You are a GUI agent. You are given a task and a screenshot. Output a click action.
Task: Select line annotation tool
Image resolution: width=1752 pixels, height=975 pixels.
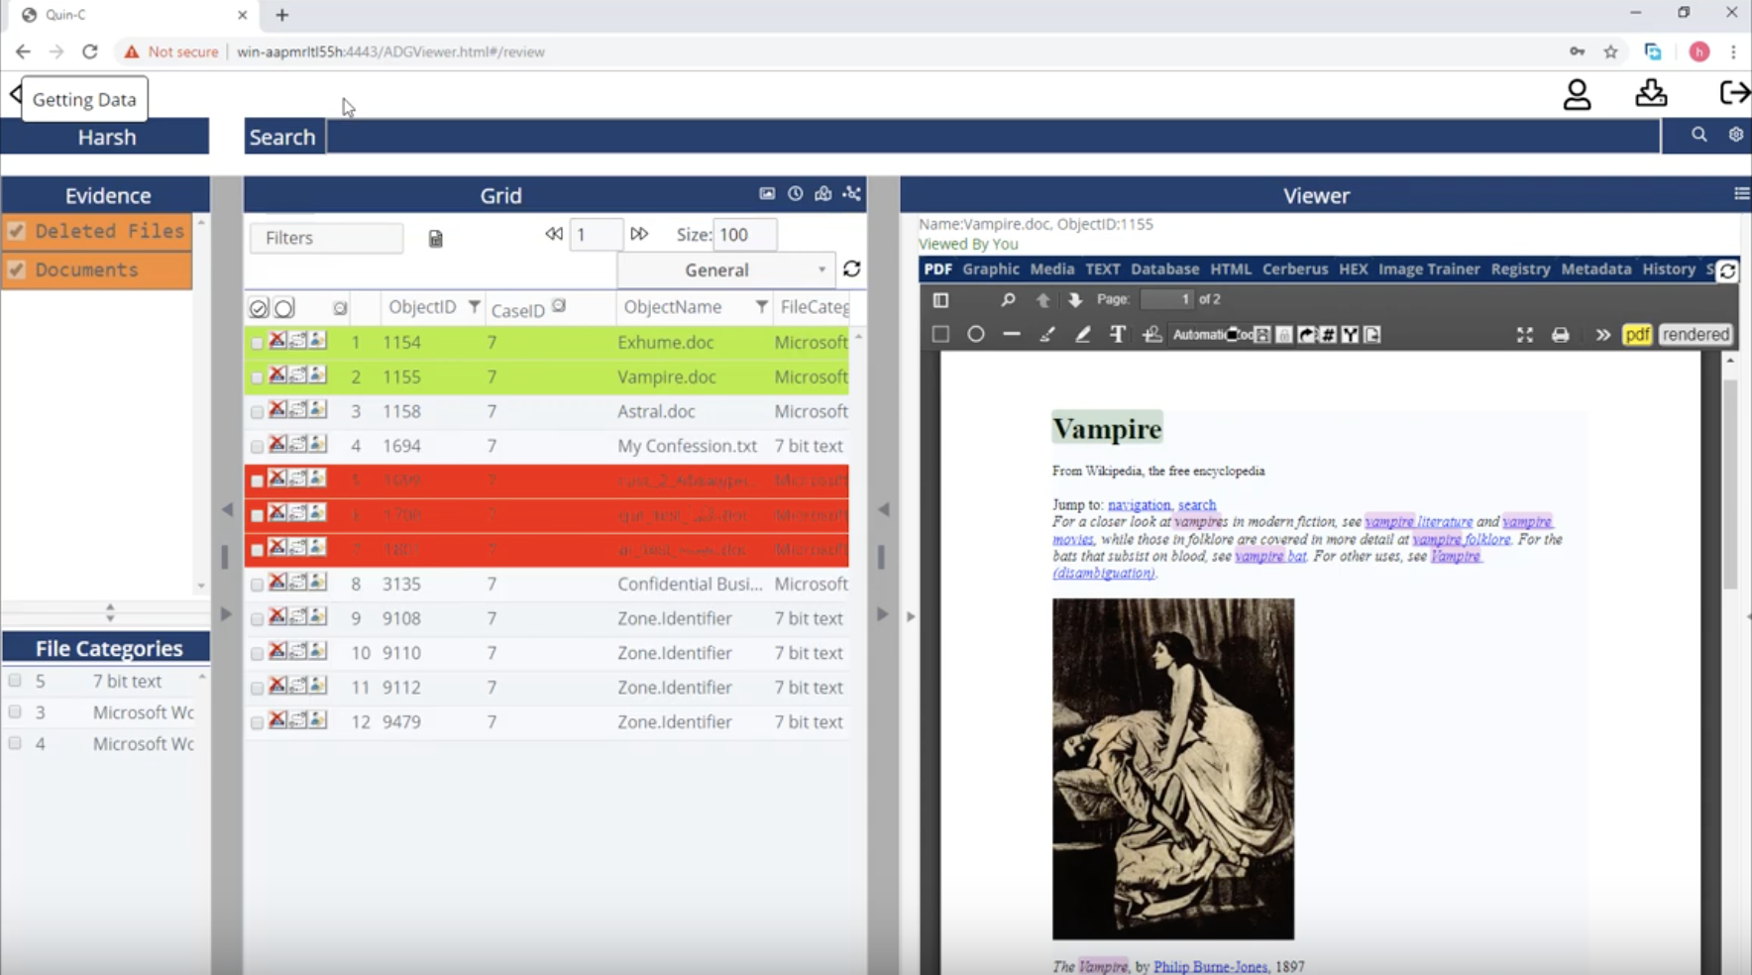tap(1012, 335)
